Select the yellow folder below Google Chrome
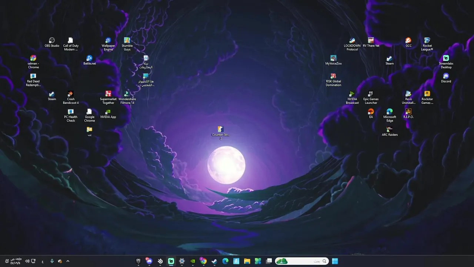 coord(89,131)
